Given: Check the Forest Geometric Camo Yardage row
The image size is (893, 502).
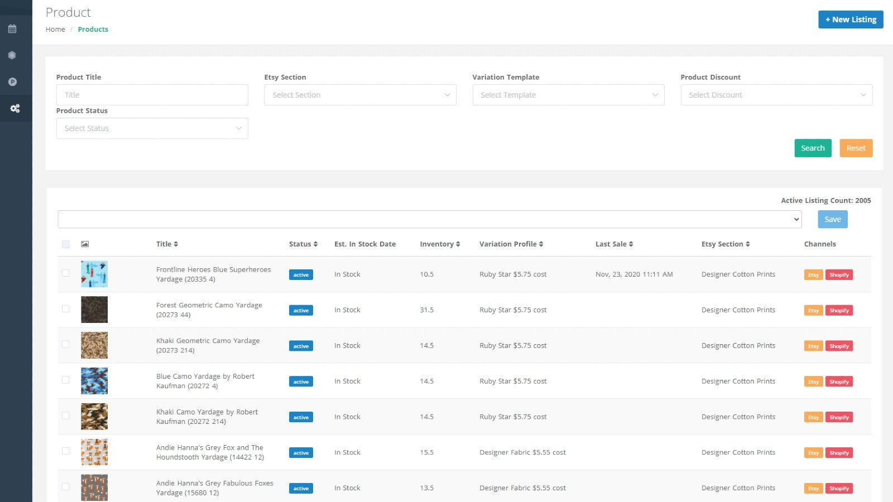Looking at the screenshot, I should 66,308.
